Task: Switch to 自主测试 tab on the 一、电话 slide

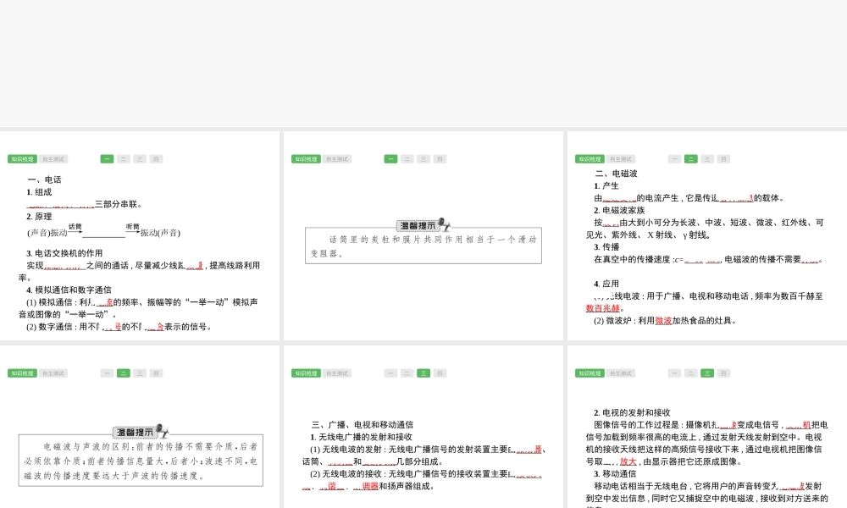Action: (x=53, y=159)
